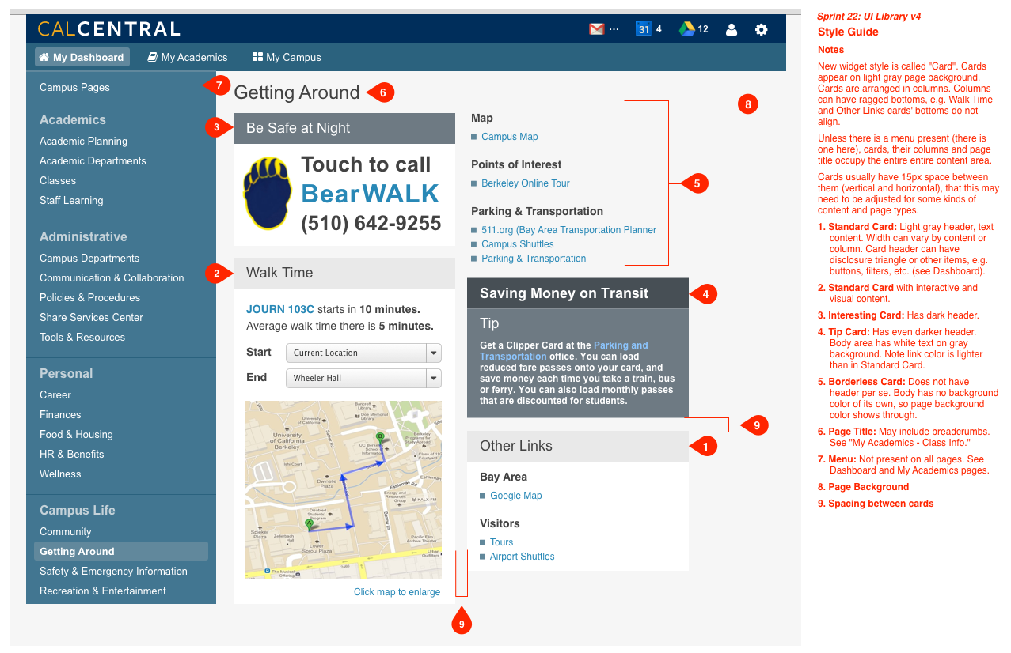Select Safety & Emergency Information in the sidebar
The image size is (1011, 653).
click(x=113, y=571)
